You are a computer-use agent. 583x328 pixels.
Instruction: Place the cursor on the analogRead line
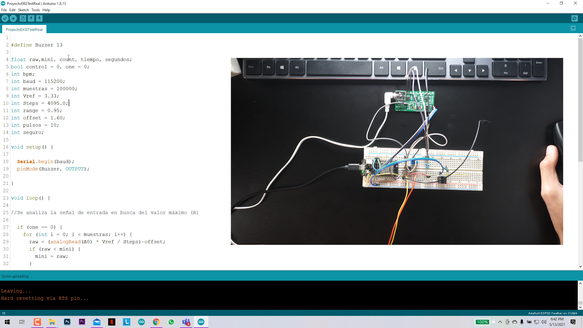point(65,242)
